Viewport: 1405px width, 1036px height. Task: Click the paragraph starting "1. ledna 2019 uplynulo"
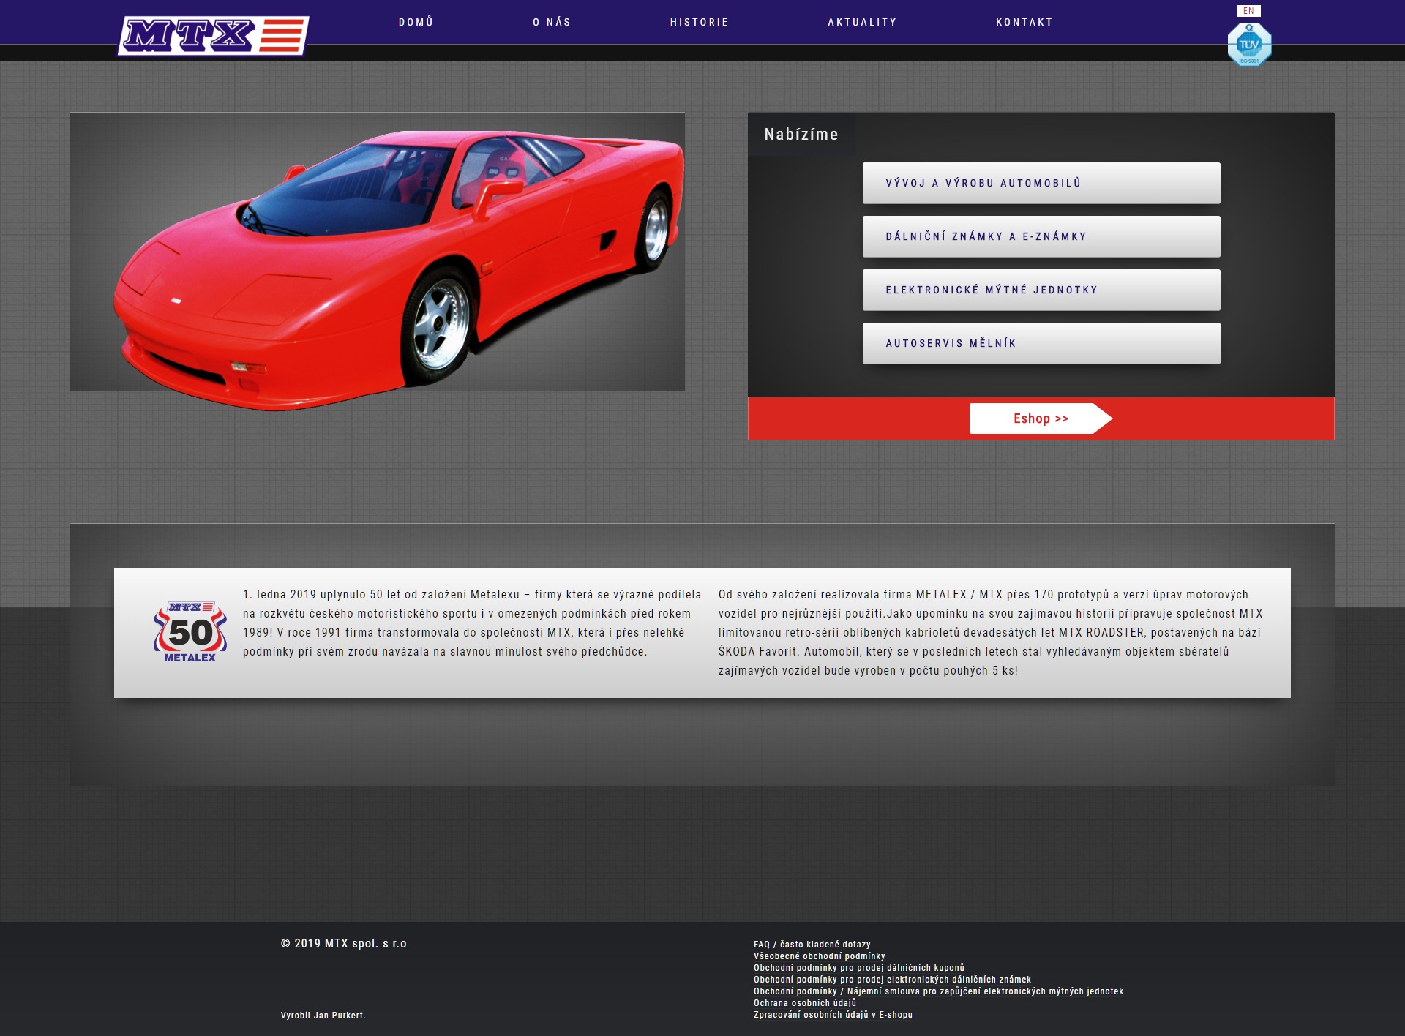point(472,623)
